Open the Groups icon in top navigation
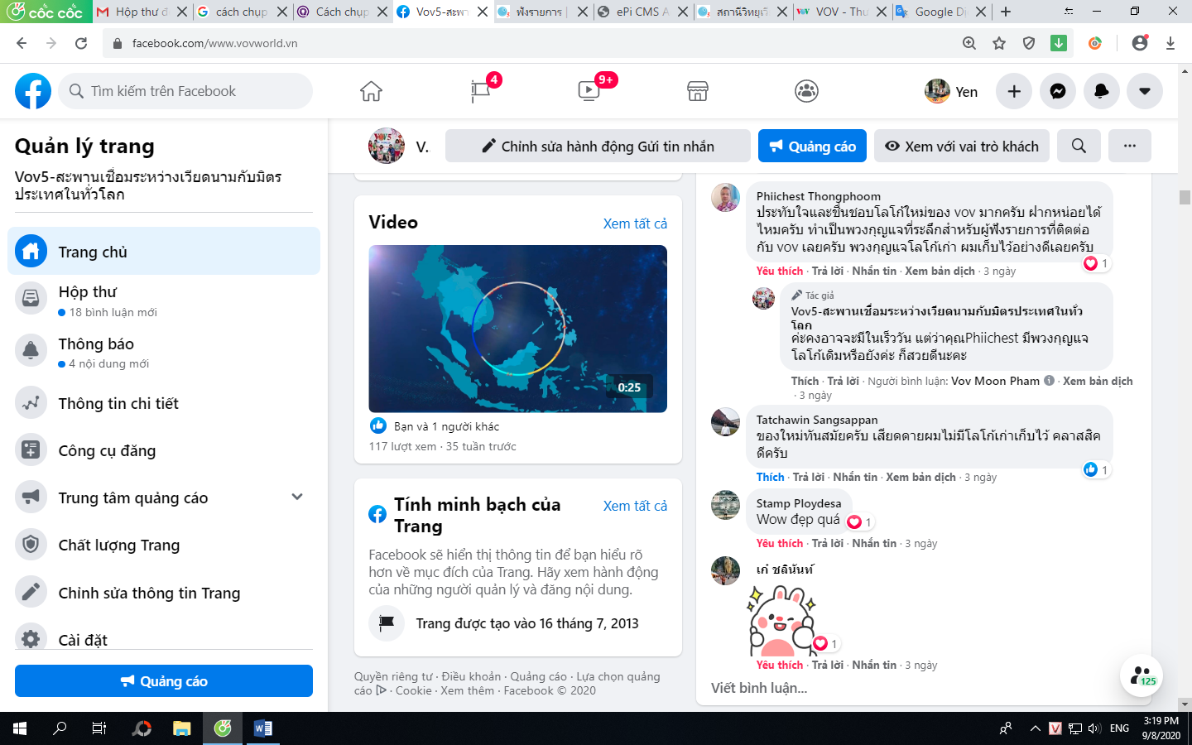This screenshot has height=745, width=1192. (x=806, y=91)
